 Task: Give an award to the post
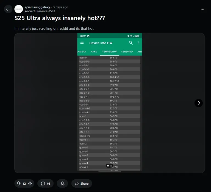tap(62, 183)
